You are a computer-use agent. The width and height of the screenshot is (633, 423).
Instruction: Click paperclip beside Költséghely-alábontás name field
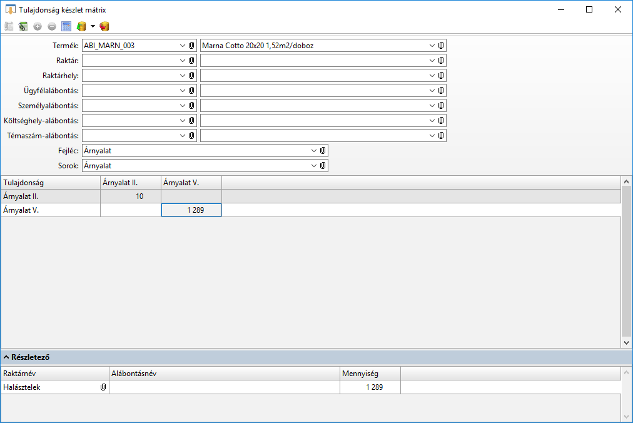[441, 120]
